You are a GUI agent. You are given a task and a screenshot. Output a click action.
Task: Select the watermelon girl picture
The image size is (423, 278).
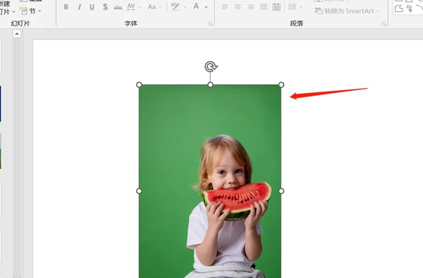210,181
